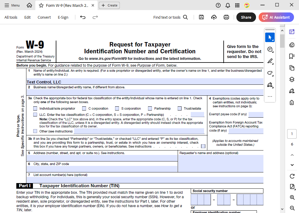Check the Partnership box

point(150,108)
